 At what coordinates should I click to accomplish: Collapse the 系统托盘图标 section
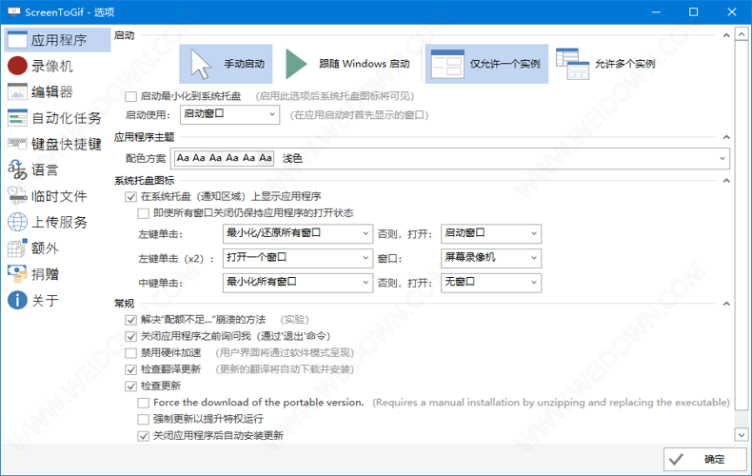click(x=726, y=181)
